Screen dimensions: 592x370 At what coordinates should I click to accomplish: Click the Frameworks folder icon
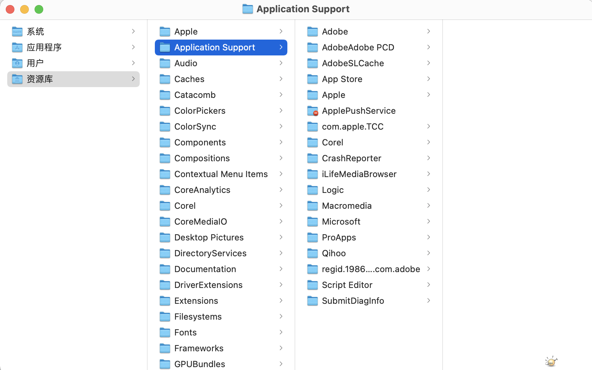(x=165, y=348)
